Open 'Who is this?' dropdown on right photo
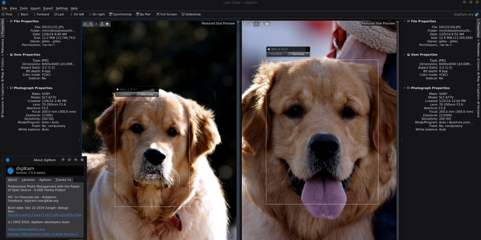Viewport: 481px width, 240px height. [307, 49]
